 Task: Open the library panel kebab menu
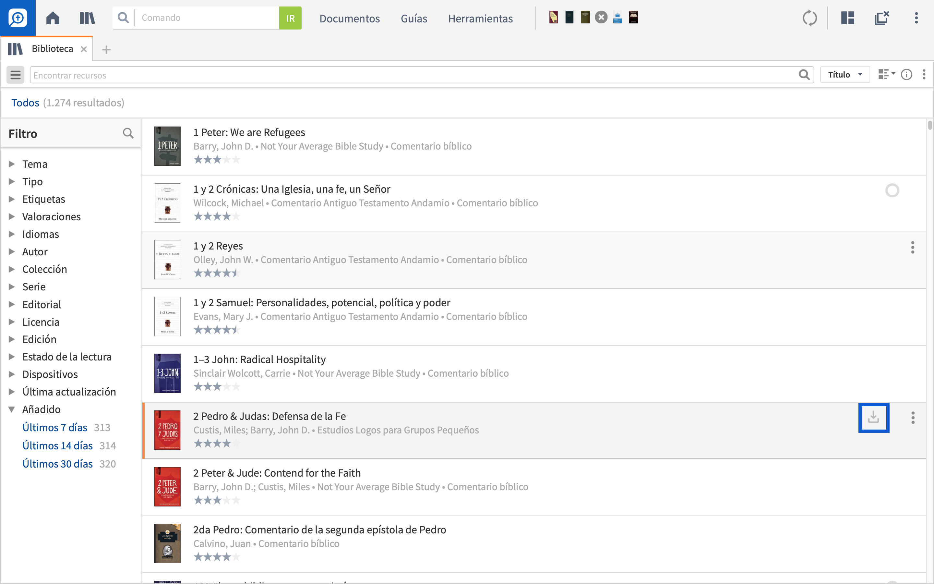(924, 75)
